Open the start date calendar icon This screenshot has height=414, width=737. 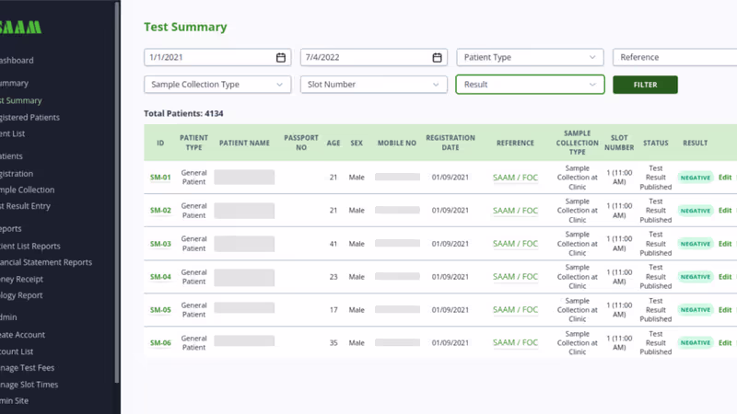(281, 57)
